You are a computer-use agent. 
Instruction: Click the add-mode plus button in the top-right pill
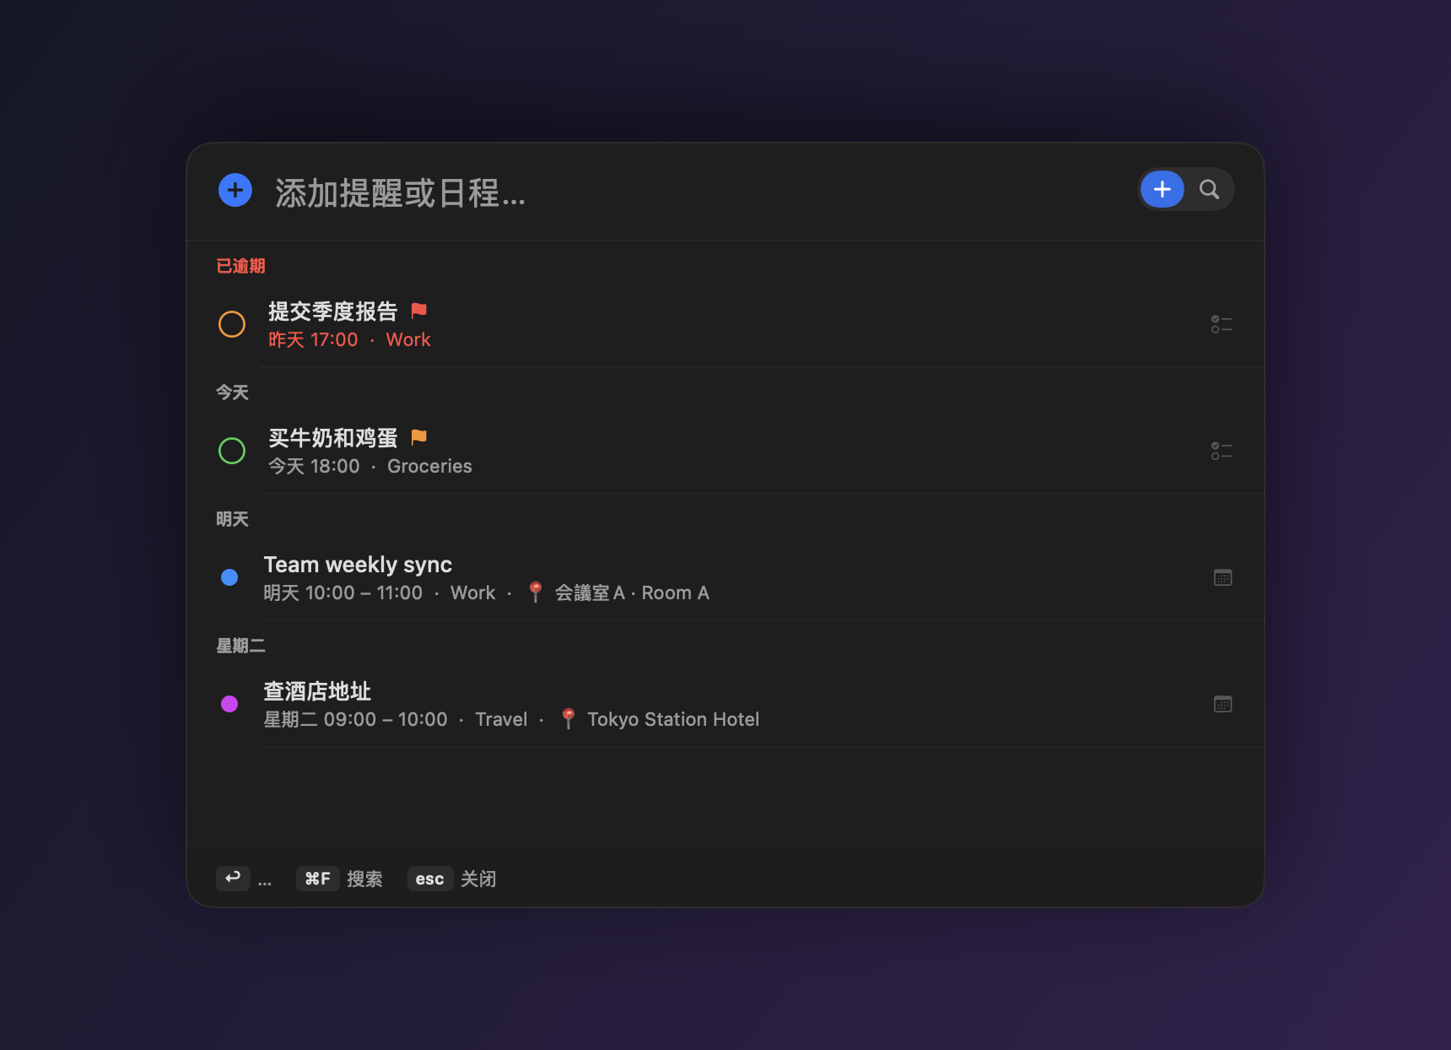click(1162, 189)
